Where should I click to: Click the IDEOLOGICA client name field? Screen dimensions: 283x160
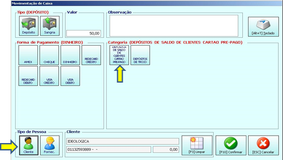(x=122, y=141)
